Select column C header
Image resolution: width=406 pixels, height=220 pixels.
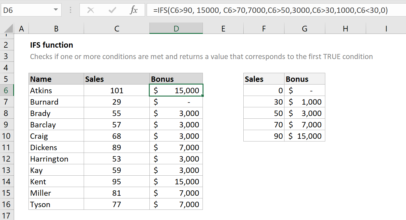click(x=117, y=29)
